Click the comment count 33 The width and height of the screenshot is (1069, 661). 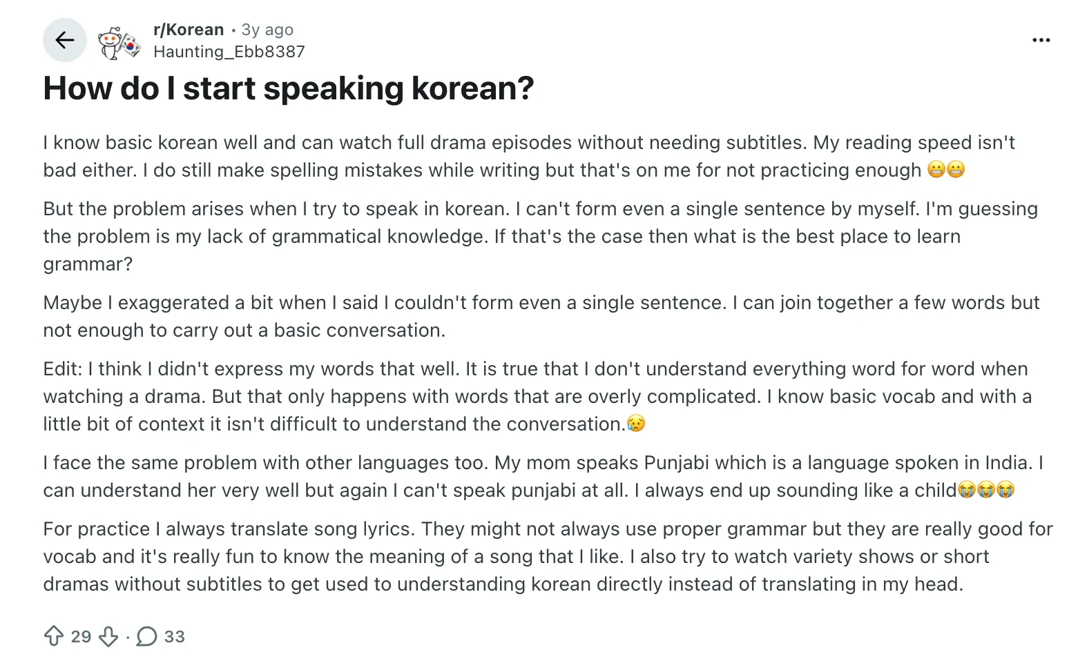point(175,636)
